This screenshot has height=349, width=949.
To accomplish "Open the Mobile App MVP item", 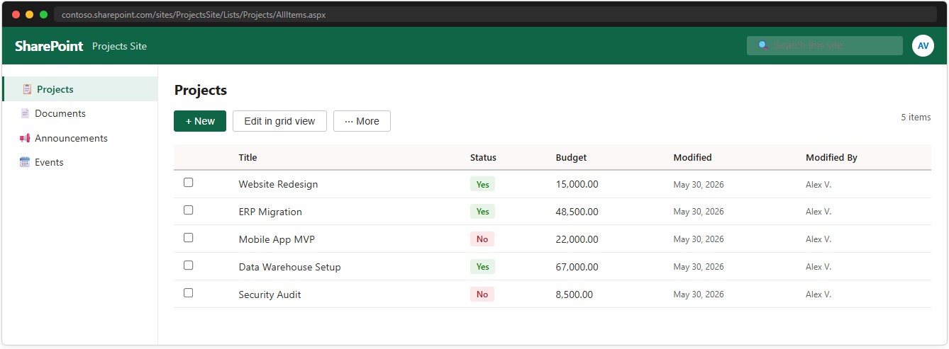I will 277,239.
